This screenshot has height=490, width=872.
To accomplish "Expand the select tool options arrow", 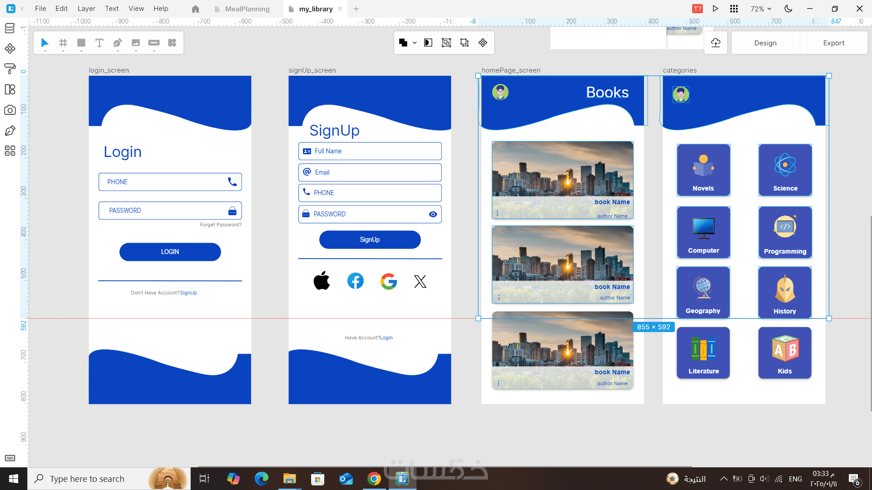I will click(45, 51).
